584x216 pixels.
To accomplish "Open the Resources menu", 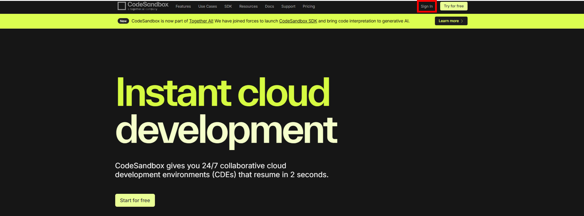I will 248,6.
